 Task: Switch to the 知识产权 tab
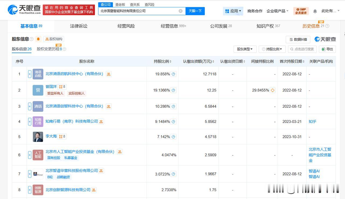pyautogui.click(x=268, y=26)
